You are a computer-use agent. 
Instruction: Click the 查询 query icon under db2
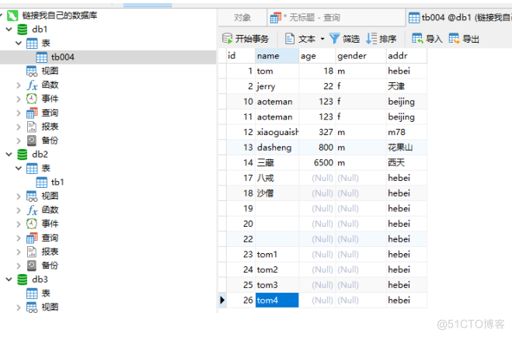click(x=32, y=238)
